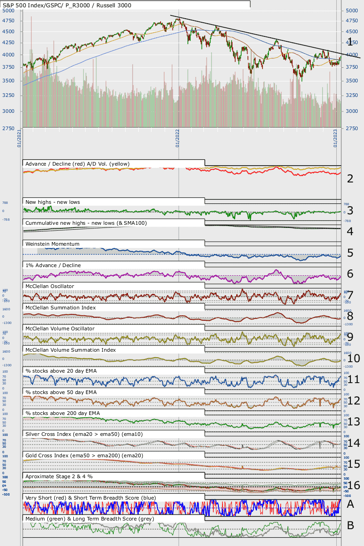Click 4750 on the right price axis

point(352,21)
